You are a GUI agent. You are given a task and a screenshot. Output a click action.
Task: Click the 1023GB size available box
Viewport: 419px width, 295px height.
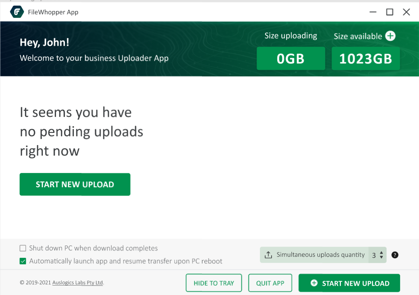[x=365, y=58]
